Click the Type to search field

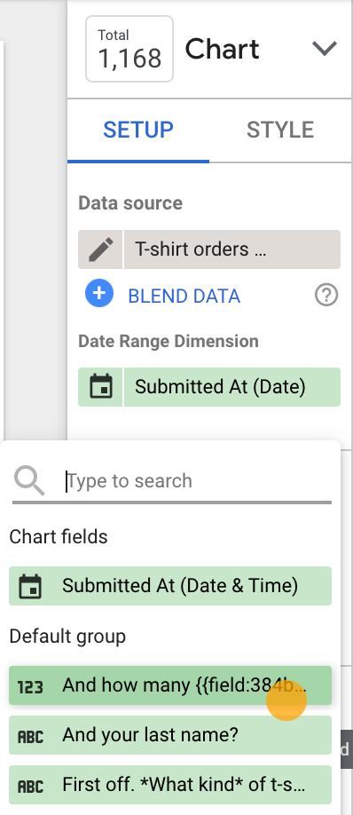(x=197, y=481)
